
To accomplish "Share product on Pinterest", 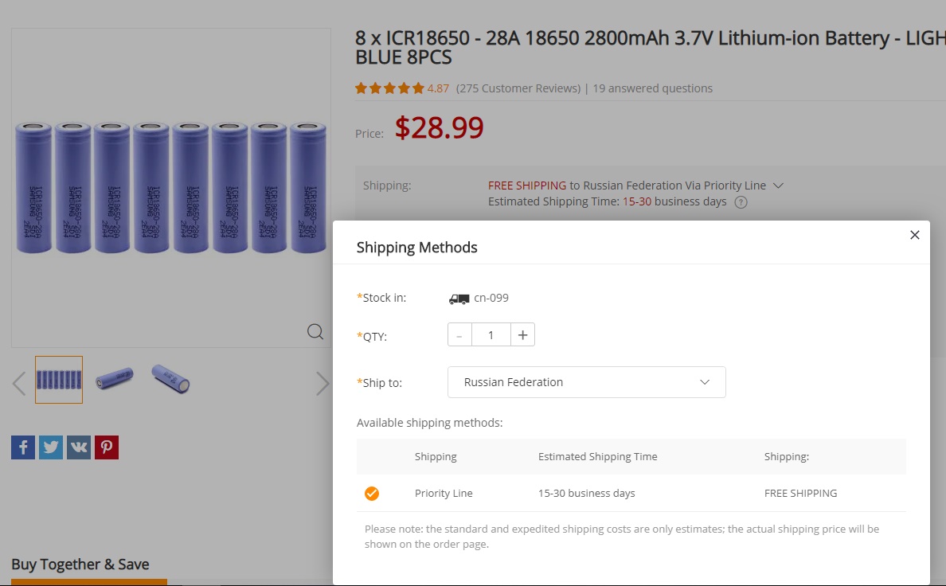I will 107,447.
